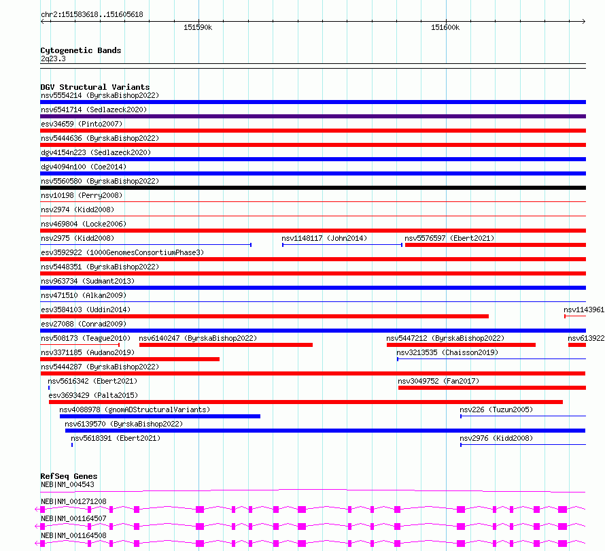
Task: Open the nsv1148117 (John2014) variant
Action: (x=324, y=238)
